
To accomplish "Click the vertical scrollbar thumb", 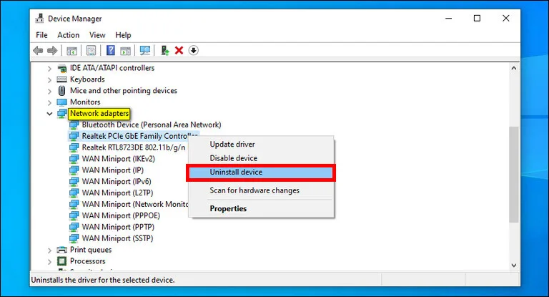I will [x=514, y=175].
